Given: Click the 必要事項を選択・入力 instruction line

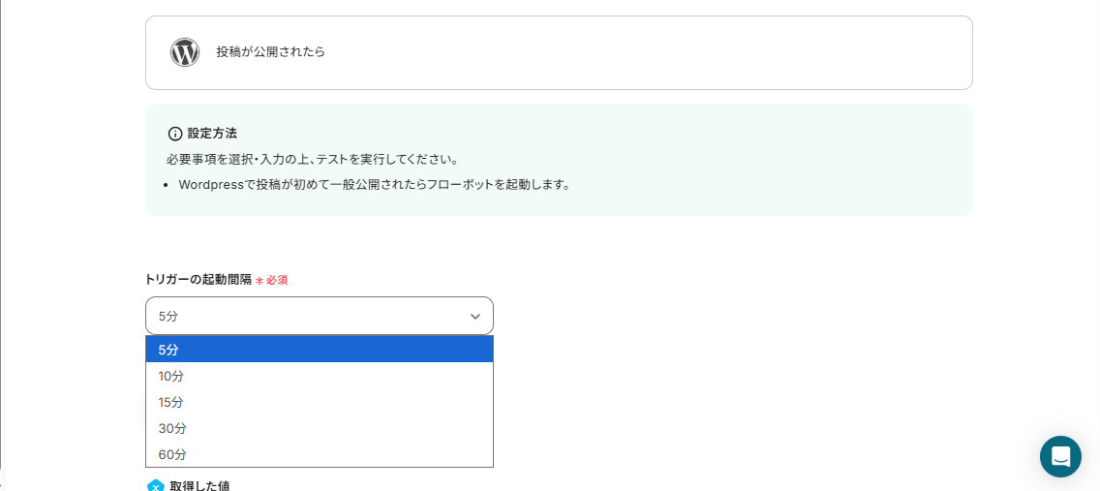Looking at the screenshot, I should pyautogui.click(x=313, y=159).
